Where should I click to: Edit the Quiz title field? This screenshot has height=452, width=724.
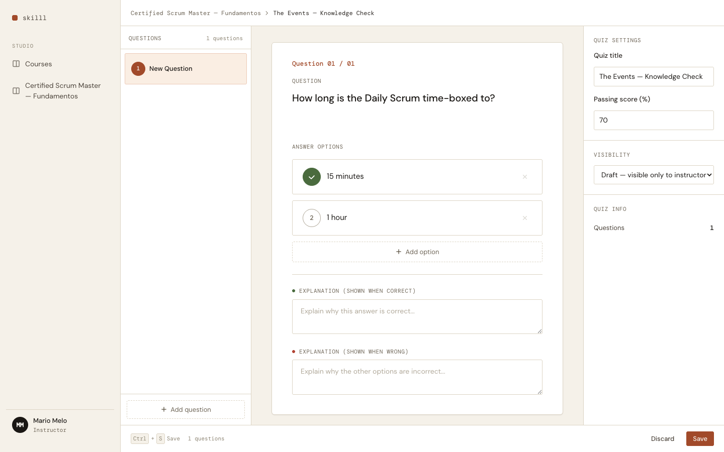click(654, 76)
